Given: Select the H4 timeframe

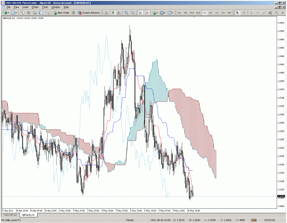Looking at the screenshot, I should click(210, 13).
